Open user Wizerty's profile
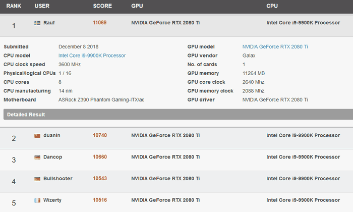Viewport: 353px width, 212px height. [x=52, y=200]
